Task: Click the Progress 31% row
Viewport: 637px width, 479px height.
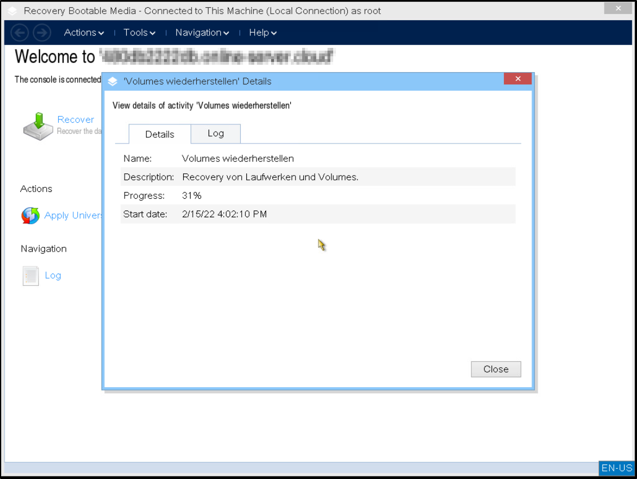Action: [x=317, y=196]
